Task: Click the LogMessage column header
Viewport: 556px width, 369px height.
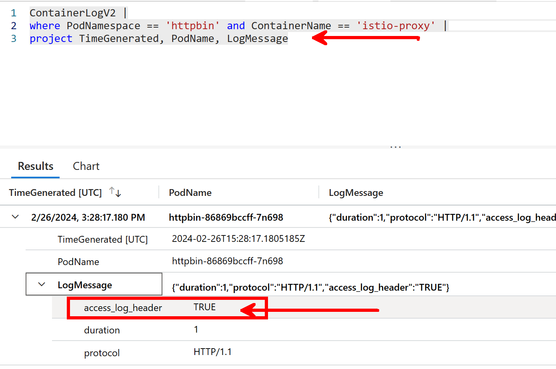Action: [356, 193]
